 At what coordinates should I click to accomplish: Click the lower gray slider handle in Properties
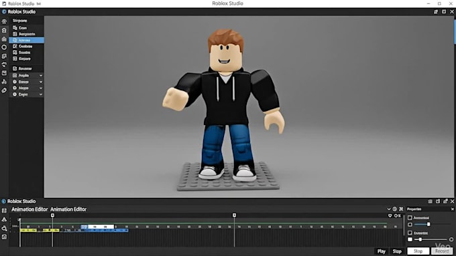(x=420, y=239)
